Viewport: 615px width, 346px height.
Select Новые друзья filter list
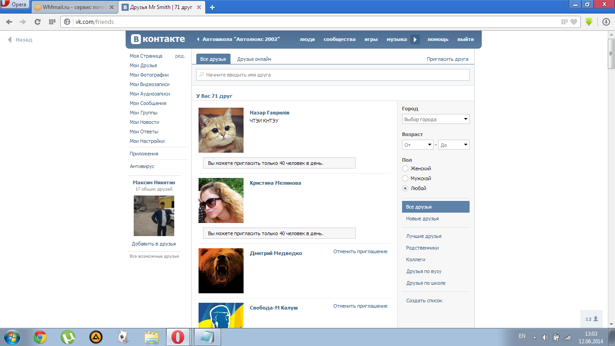tap(422, 219)
